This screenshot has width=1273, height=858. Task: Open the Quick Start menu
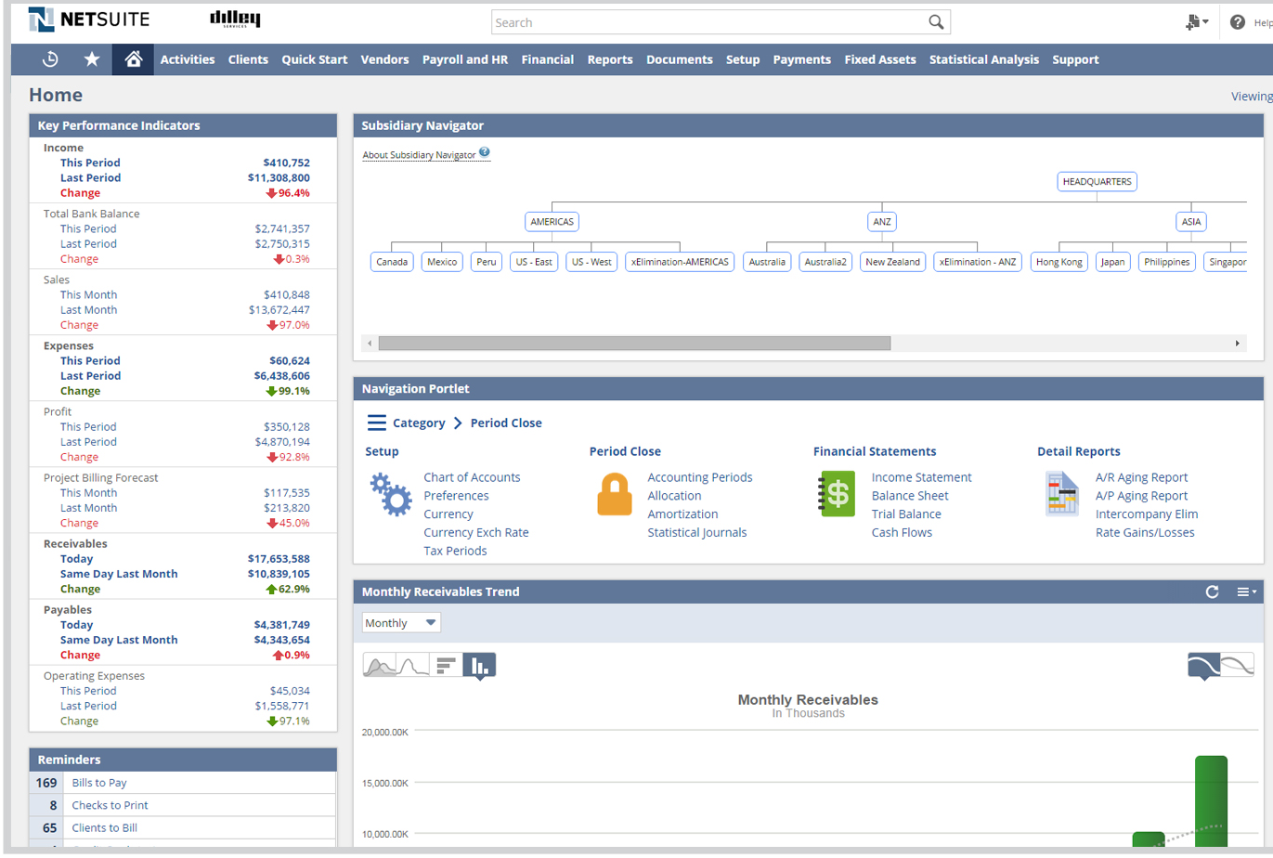click(x=315, y=59)
